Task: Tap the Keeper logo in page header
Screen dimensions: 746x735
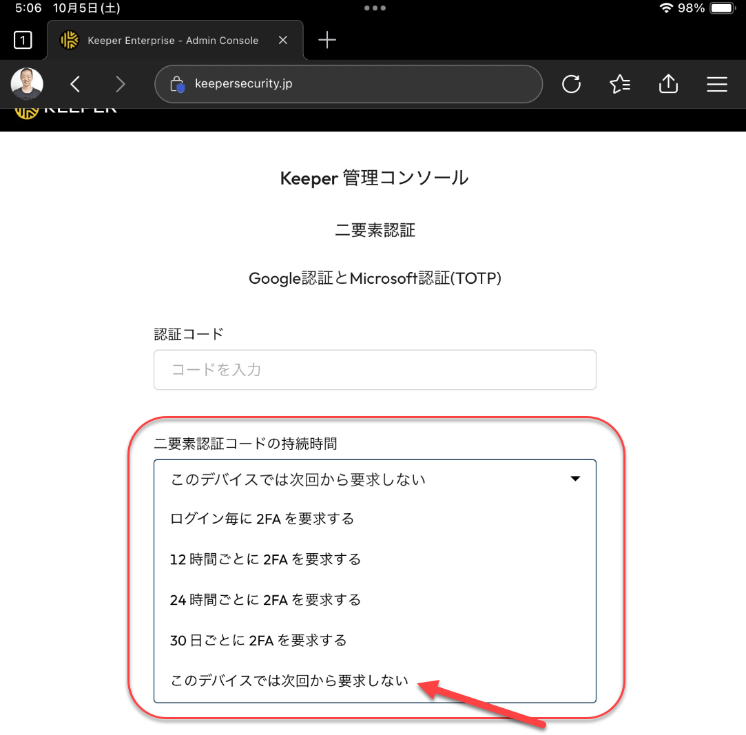Action: tap(65, 112)
